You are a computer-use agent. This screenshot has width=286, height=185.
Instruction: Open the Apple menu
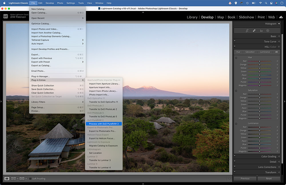[4, 3]
